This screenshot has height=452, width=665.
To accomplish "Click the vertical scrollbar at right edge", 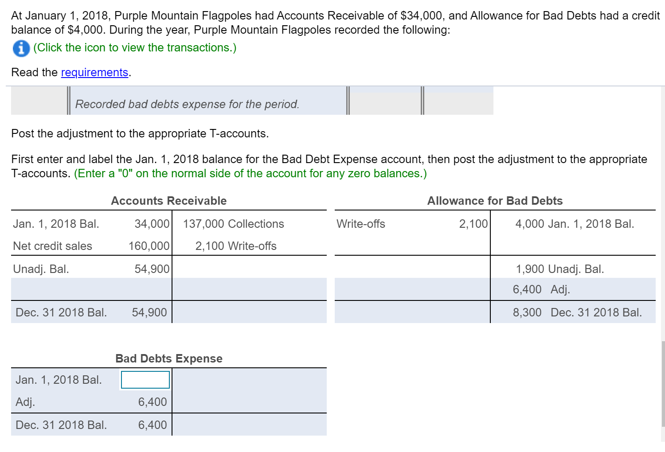I will (663, 383).
